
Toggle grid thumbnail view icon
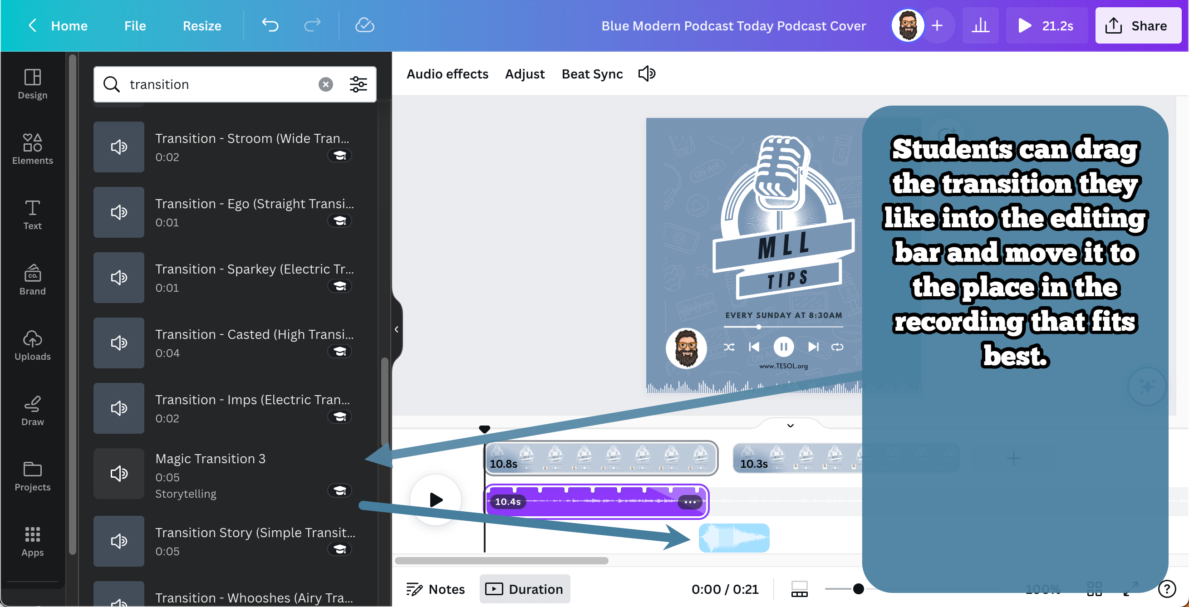tap(1094, 589)
